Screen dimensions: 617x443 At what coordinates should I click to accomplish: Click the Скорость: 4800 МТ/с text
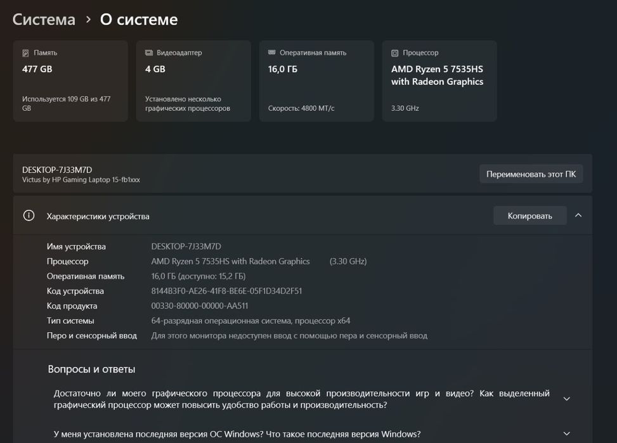tap(301, 108)
